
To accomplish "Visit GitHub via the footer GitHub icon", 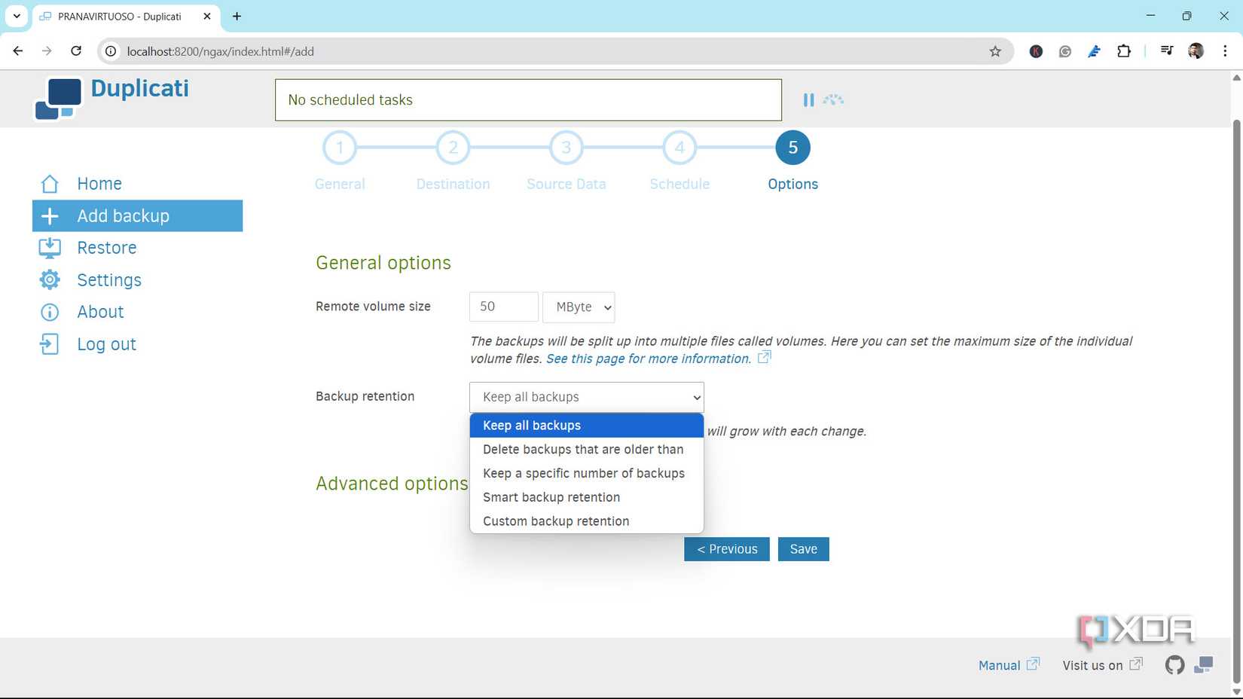I will [1174, 665].
